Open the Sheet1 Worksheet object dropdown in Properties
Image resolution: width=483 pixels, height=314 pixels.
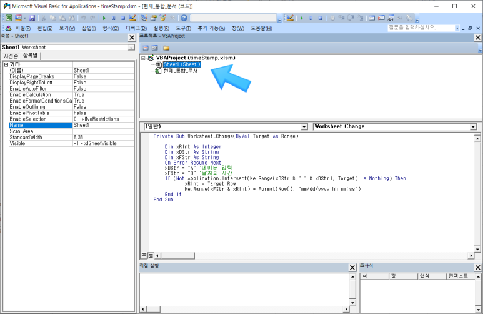(x=132, y=48)
